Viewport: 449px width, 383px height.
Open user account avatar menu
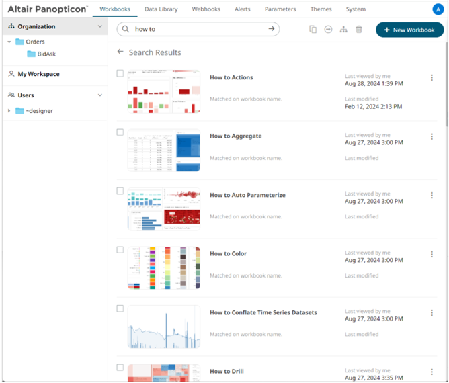[438, 9]
